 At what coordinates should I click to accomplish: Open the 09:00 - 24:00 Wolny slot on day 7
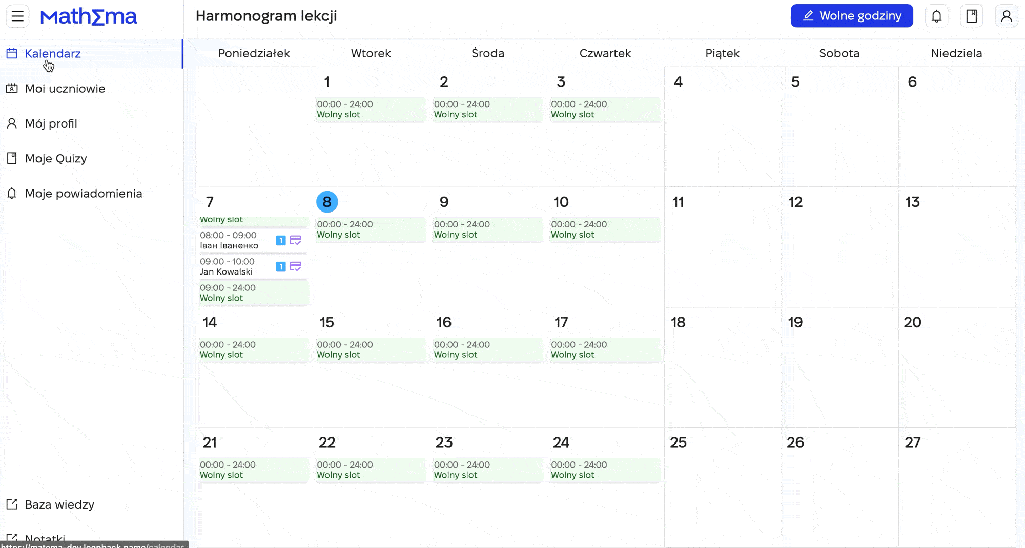point(253,293)
